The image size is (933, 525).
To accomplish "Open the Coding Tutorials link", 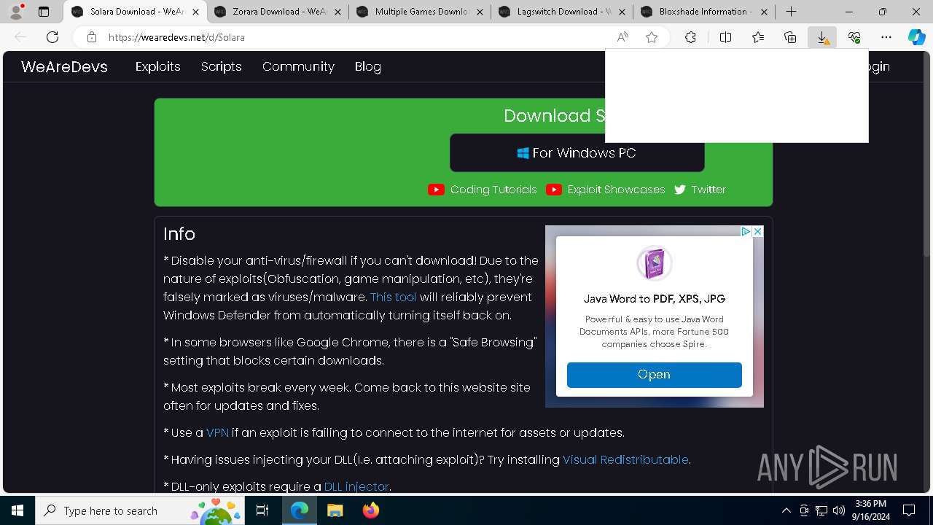I will (x=493, y=190).
